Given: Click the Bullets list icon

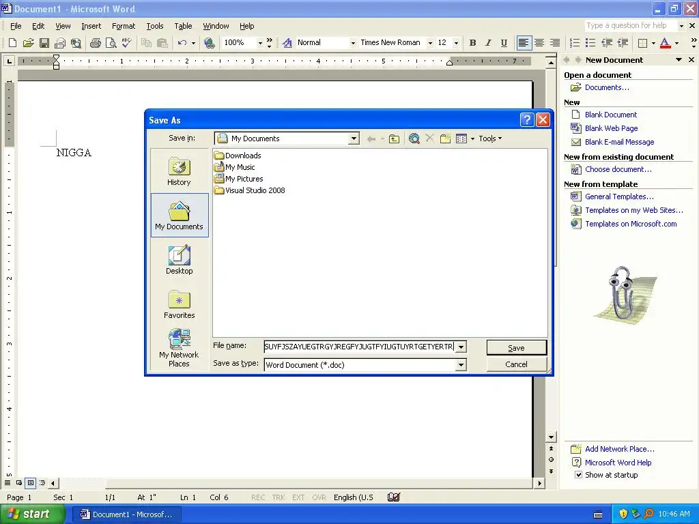Looking at the screenshot, I should click(590, 43).
